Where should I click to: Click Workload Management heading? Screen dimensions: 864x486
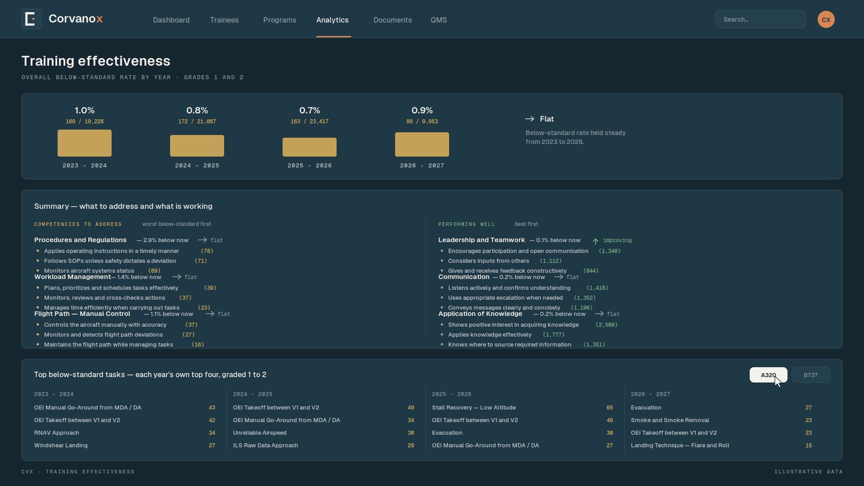pyautogui.click(x=73, y=277)
